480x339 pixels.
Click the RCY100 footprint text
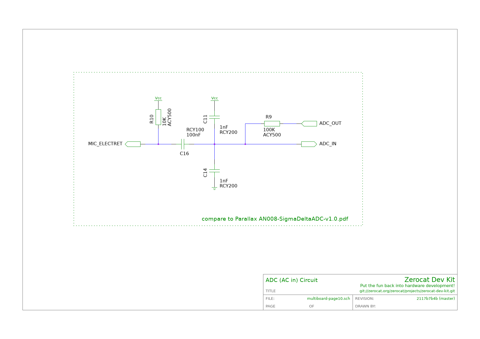[x=195, y=130]
